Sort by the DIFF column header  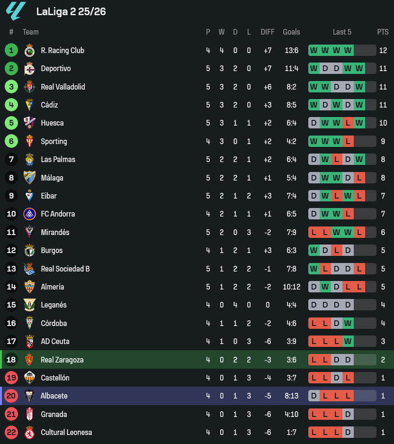tap(268, 32)
